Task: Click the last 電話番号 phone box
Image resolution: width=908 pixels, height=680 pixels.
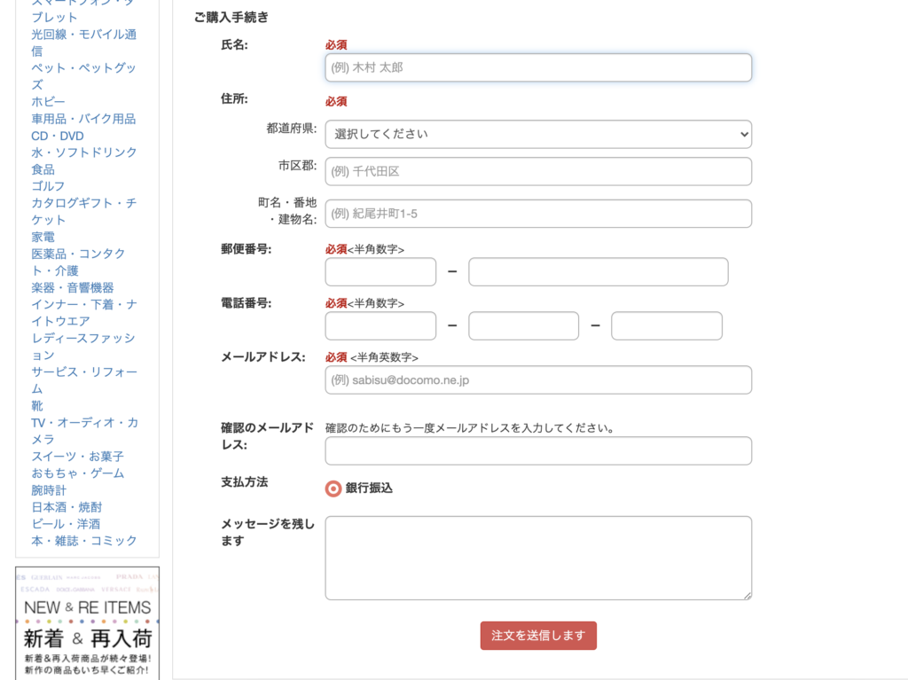Action: (x=666, y=326)
